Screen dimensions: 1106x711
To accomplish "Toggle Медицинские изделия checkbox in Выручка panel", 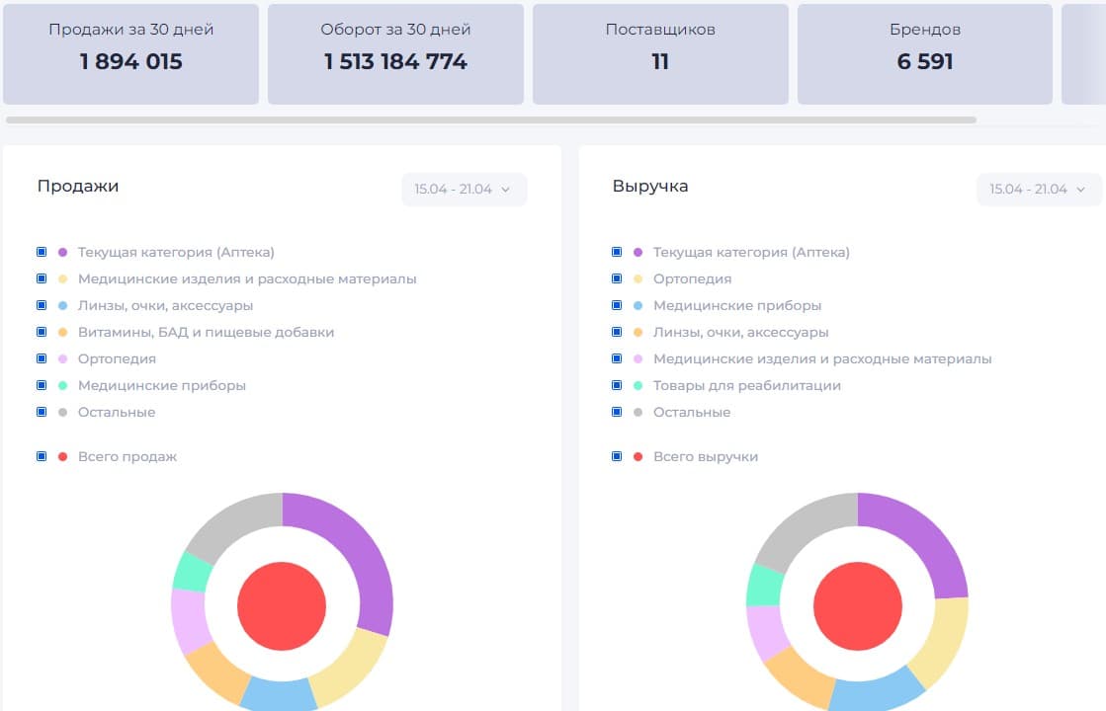I will tap(617, 358).
